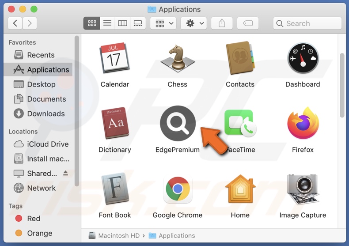Open Recents in the sidebar
Screen dimensions: 349x246
[x=38, y=55]
